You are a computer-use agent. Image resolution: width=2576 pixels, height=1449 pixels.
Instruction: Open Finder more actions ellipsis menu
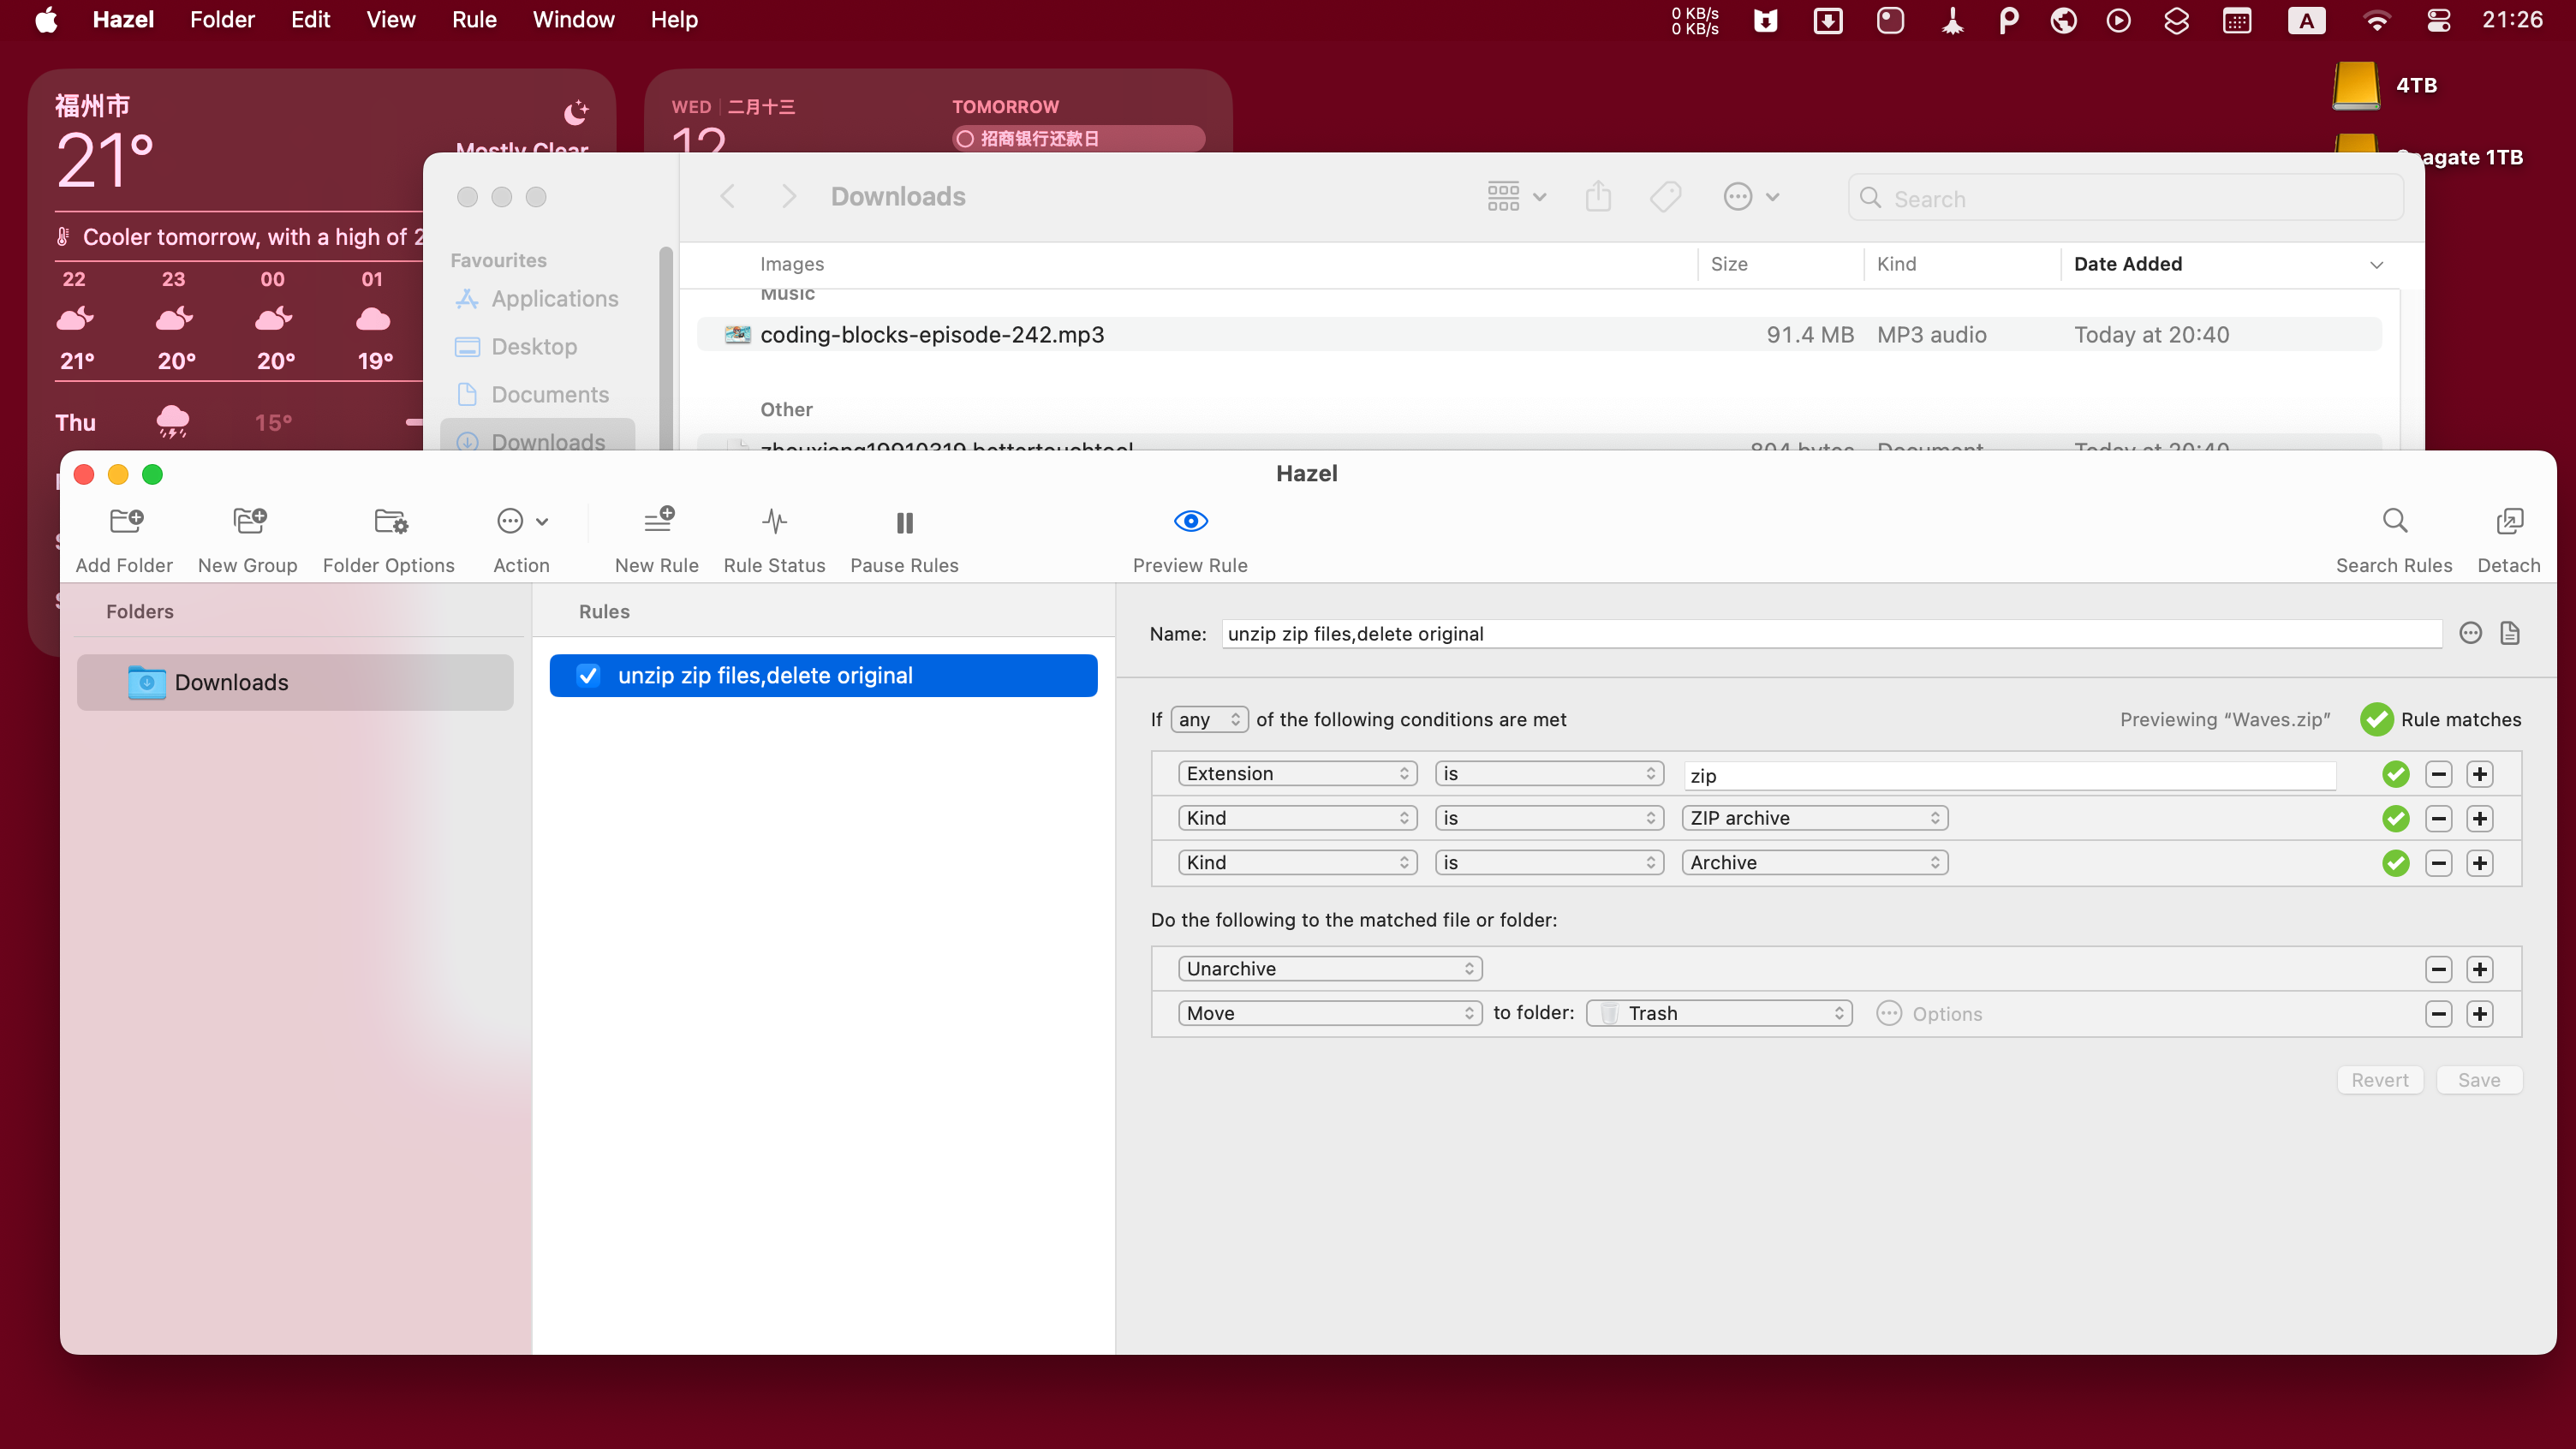click(1751, 197)
